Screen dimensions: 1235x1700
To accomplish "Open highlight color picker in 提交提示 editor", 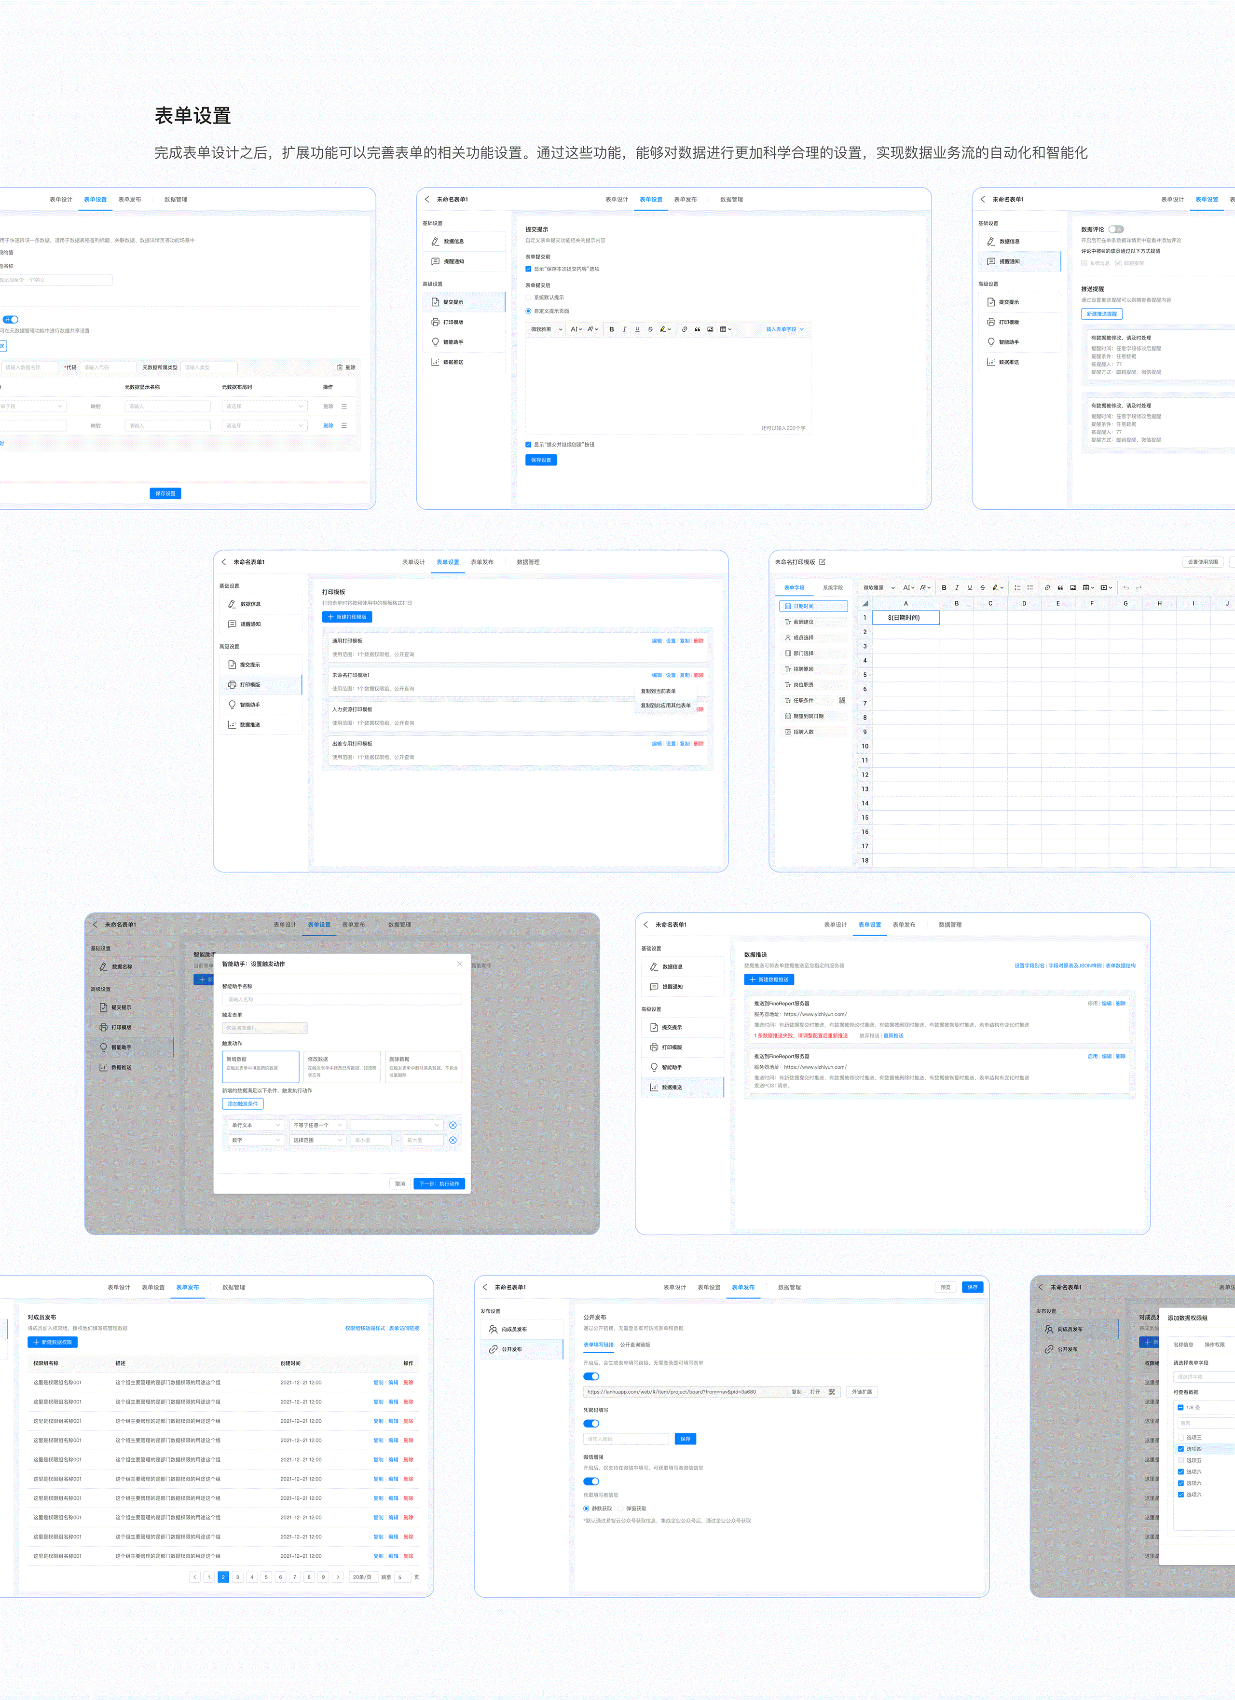I will tap(665, 329).
